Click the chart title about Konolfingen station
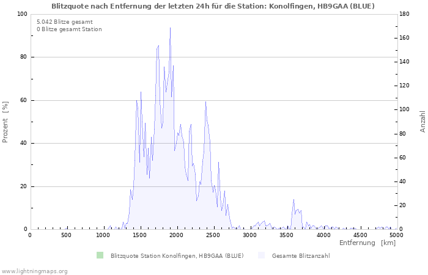428x275 pixels. (x=213, y=6)
